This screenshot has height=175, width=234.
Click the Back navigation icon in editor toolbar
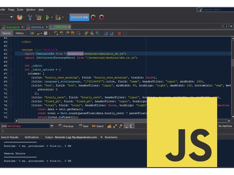(38, 33)
